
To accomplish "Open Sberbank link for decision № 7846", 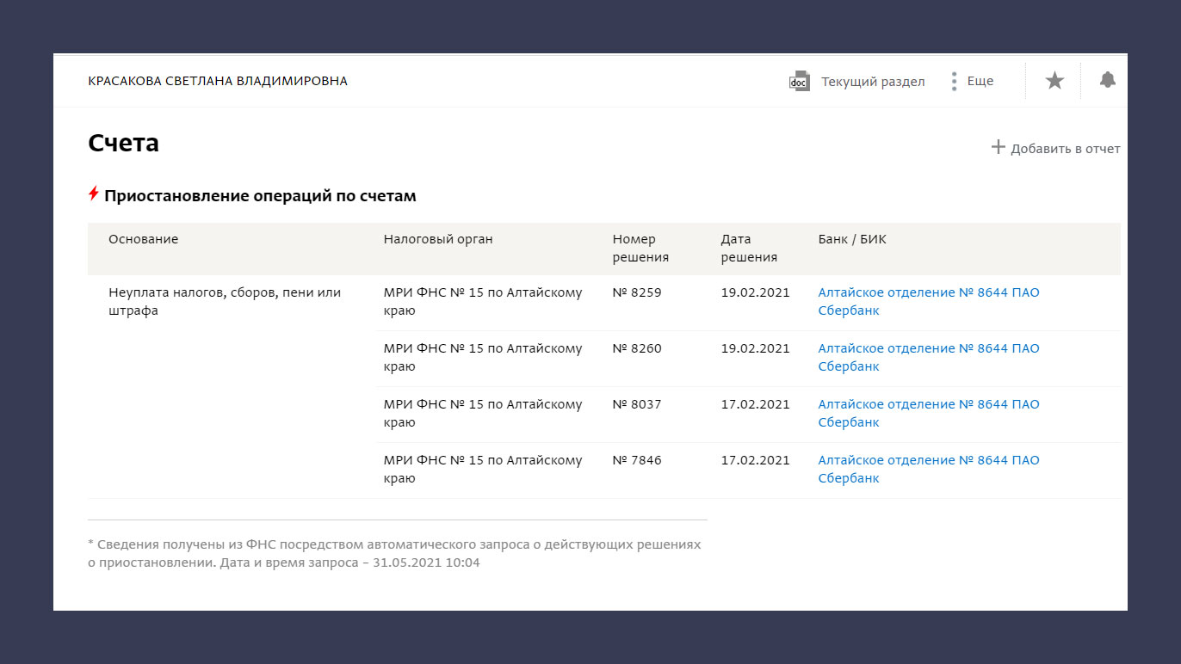I will [x=929, y=470].
